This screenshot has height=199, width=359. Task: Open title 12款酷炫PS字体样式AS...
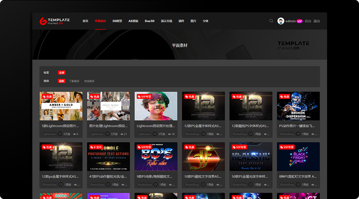250,126
